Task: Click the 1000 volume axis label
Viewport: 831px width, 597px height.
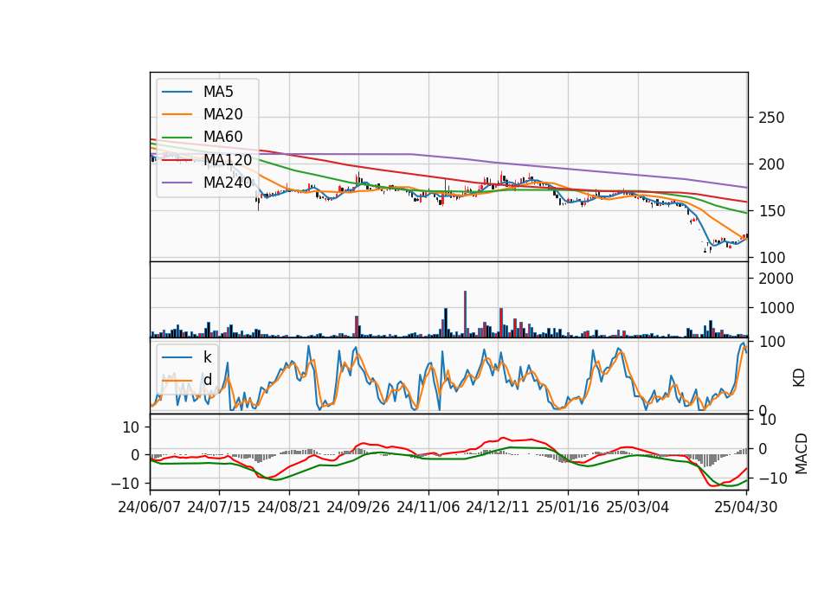Action: point(776,308)
